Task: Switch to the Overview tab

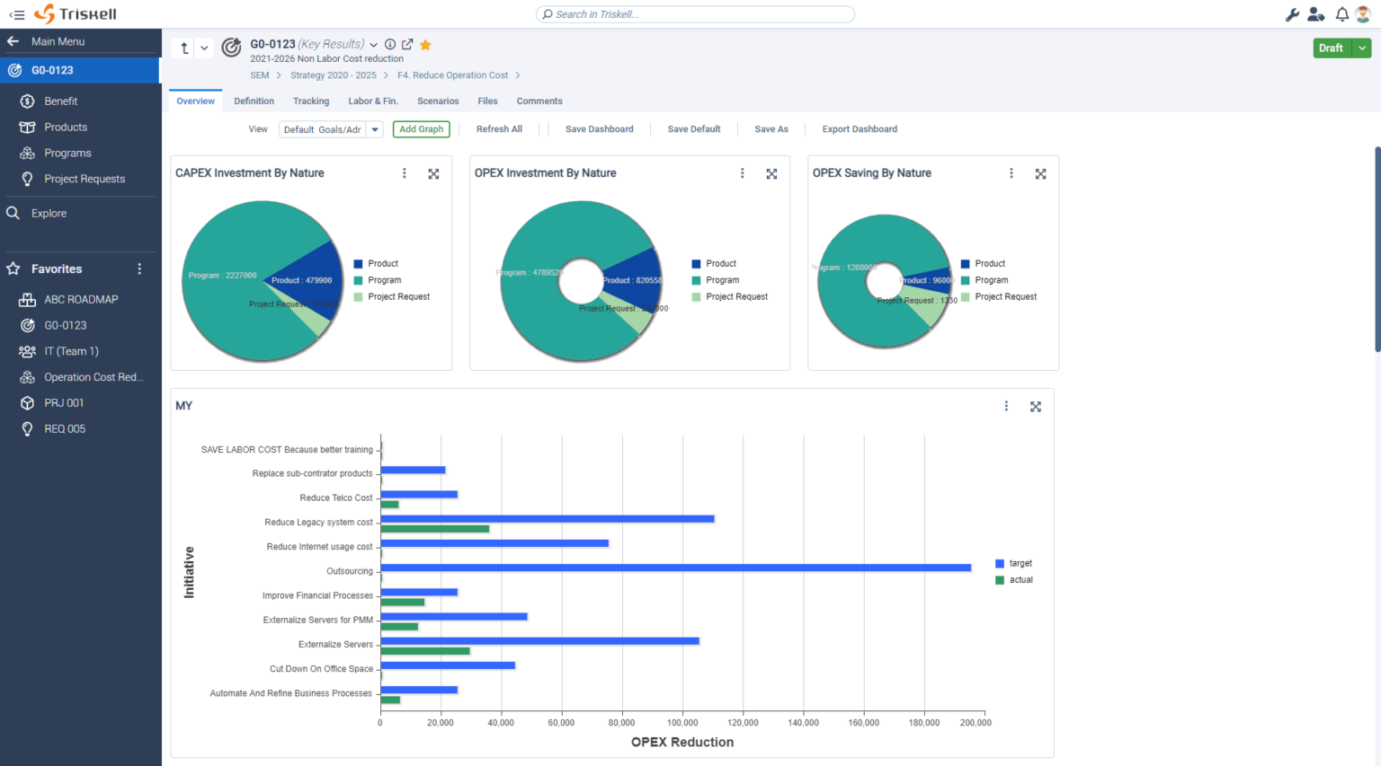Action: click(x=195, y=101)
